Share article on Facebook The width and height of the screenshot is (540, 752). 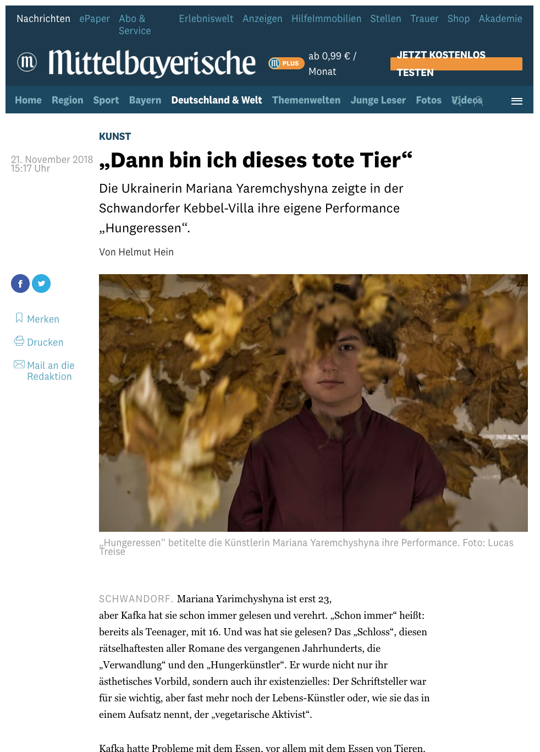20,284
